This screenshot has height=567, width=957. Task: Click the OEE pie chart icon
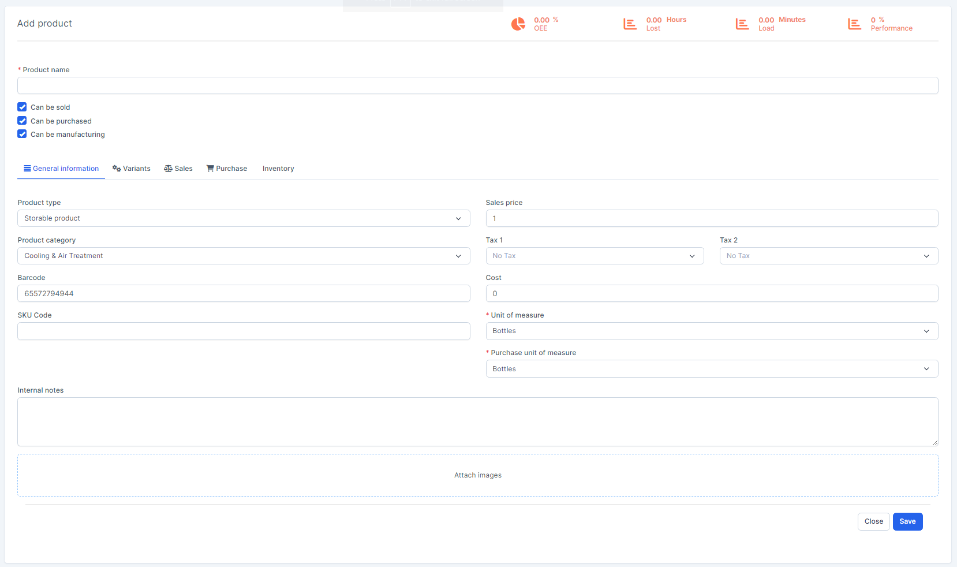tap(518, 24)
